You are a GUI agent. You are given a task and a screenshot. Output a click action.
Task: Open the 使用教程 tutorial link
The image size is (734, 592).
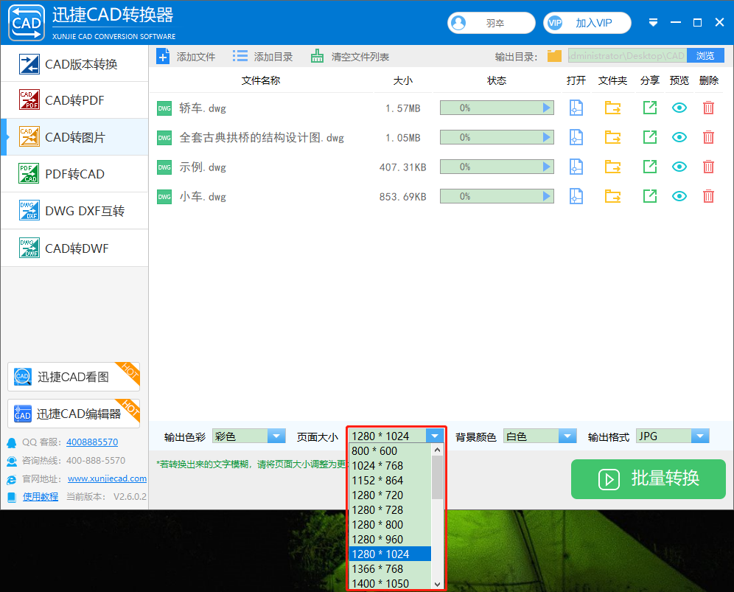pos(41,497)
